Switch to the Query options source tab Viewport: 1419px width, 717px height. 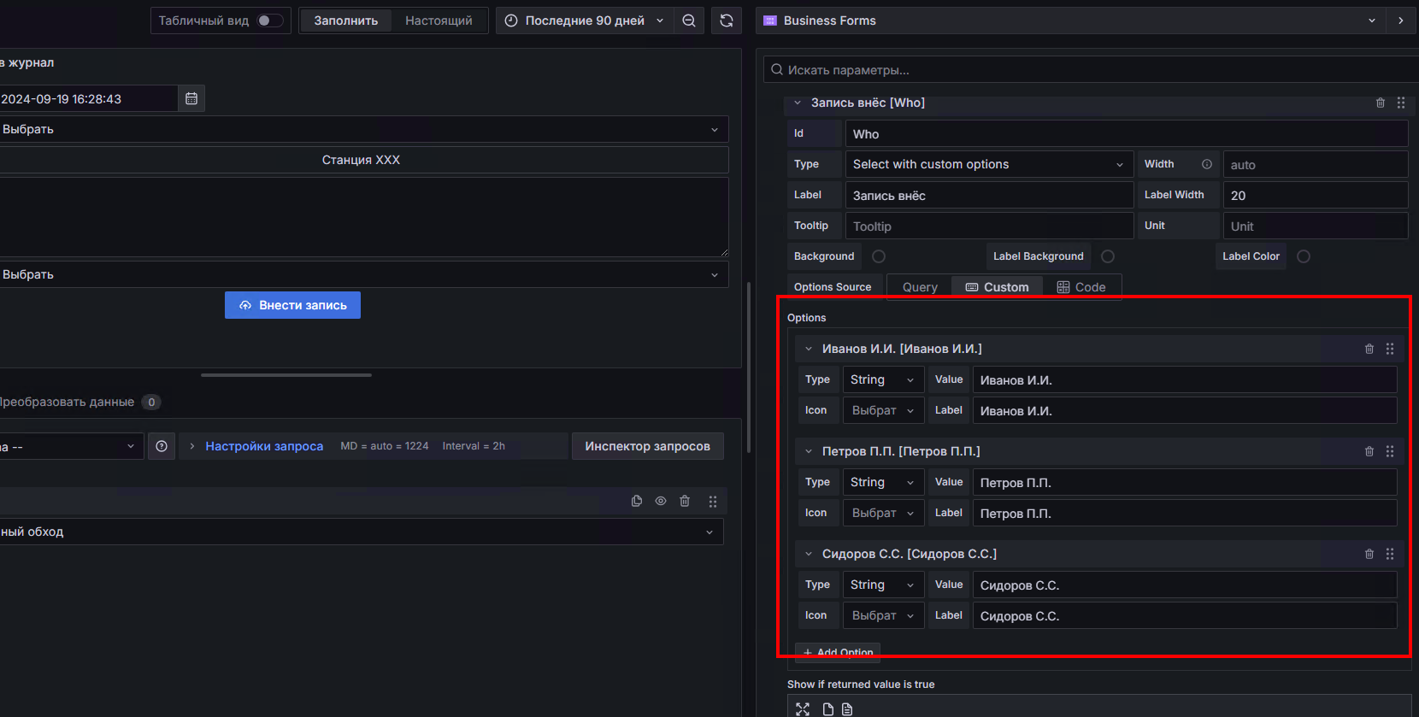920,287
